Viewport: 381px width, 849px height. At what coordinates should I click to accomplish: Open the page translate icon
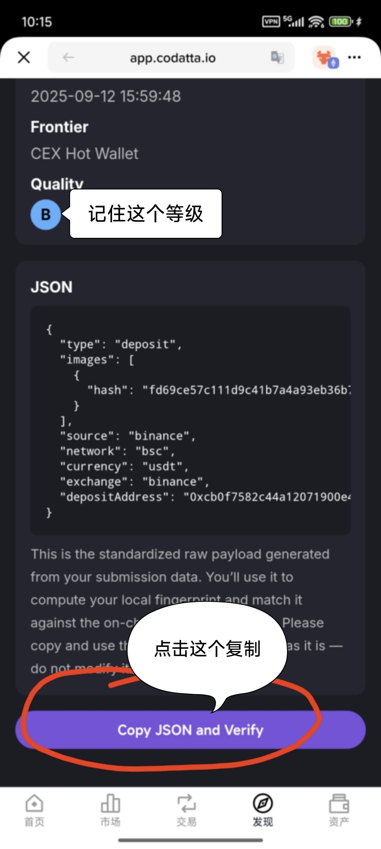pyautogui.click(x=277, y=57)
